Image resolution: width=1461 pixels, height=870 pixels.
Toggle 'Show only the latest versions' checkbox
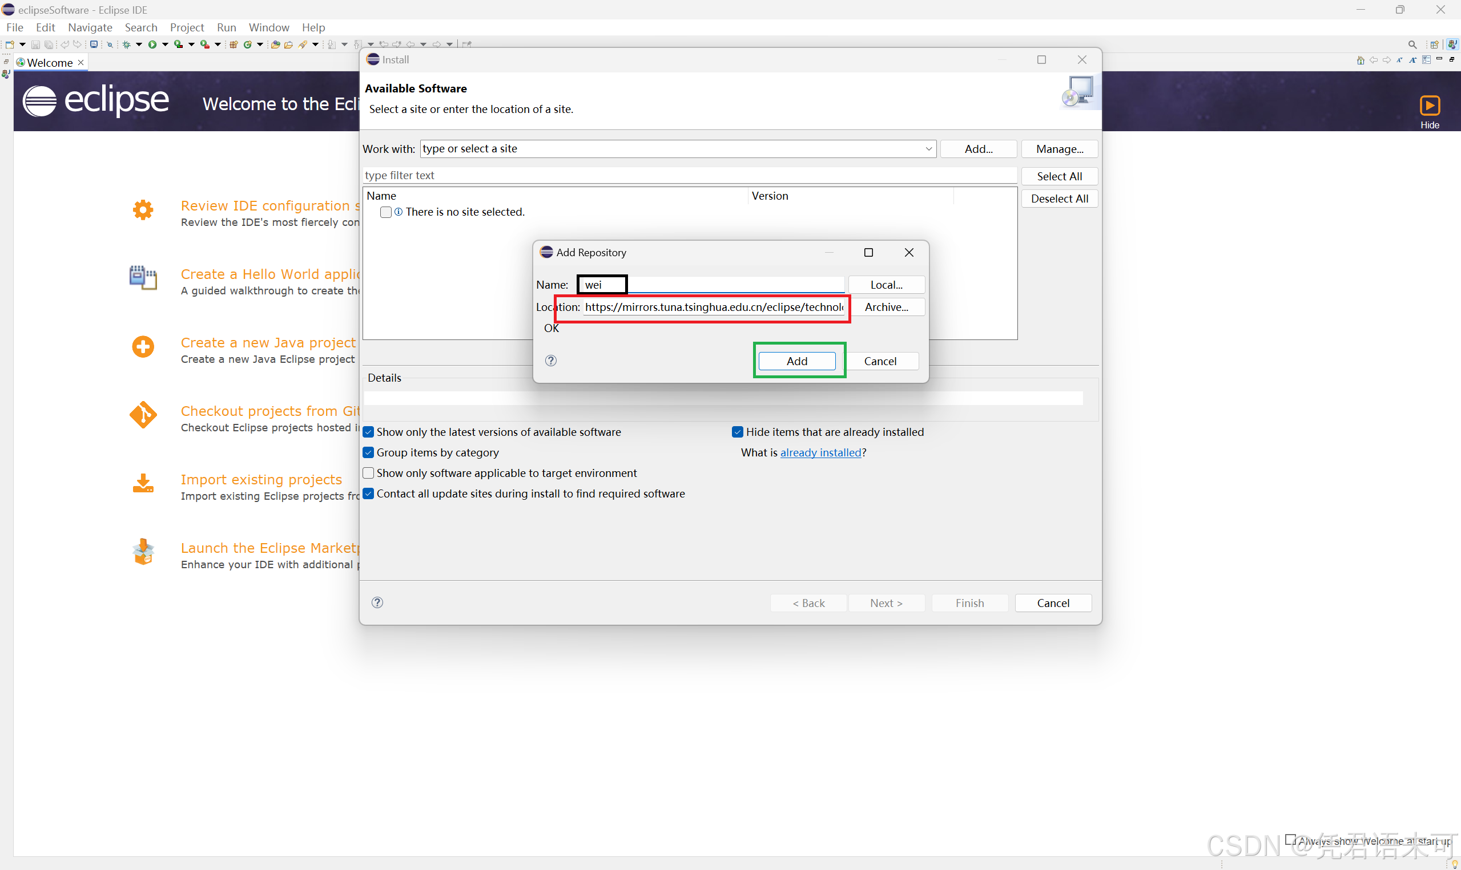pyautogui.click(x=369, y=432)
